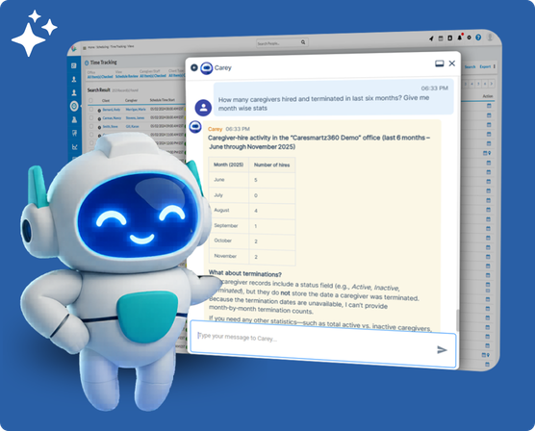Screen dimensions: 535x431
Task: Open the Caregiver/Staff filter dropdown
Action: click(x=153, y=75)
